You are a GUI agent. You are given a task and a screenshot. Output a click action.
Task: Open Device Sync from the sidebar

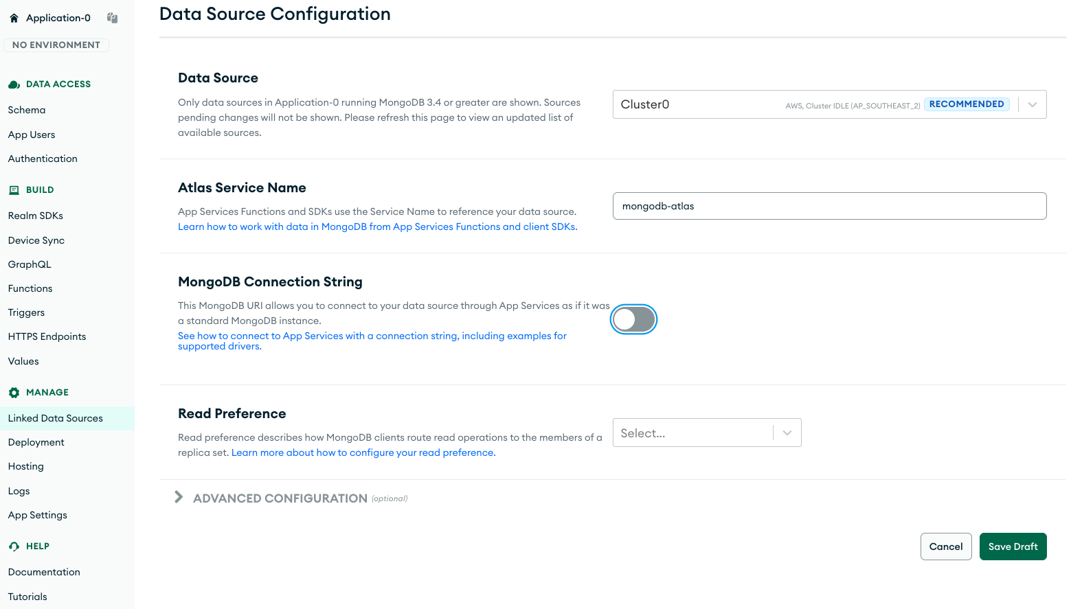[x=36, y=240]
